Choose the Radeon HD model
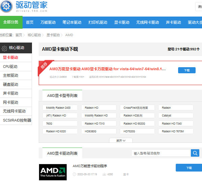This screenshot has width=202, height=182. click(99, 108)
